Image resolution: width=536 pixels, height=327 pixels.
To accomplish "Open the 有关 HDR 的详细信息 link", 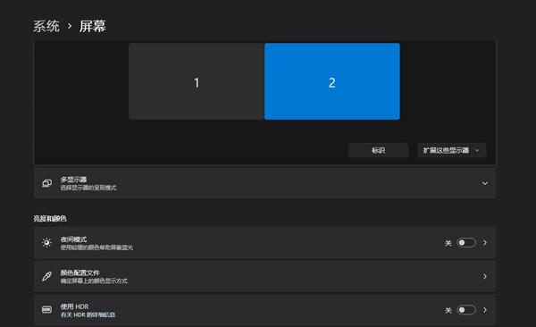I will coord(88,314).
